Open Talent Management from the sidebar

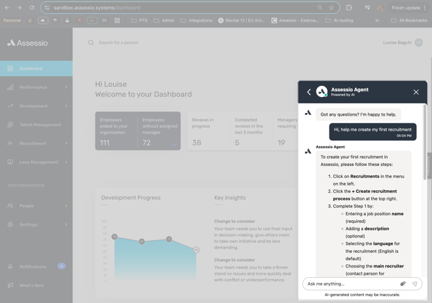[x=39, y=125]
